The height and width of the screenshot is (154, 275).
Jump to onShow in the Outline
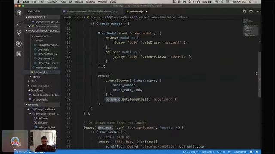43,123
